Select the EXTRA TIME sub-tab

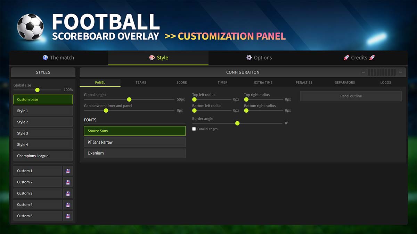click(x=263, y=83)
